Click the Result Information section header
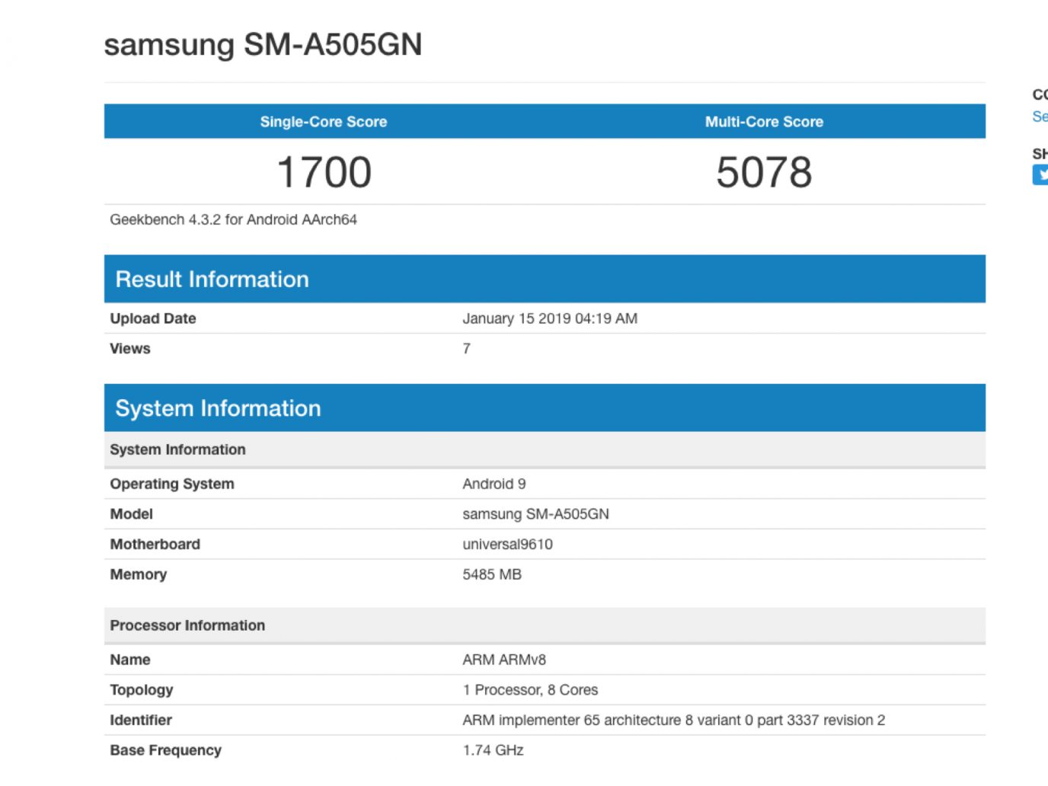Image resolution: width=1048 pixels, height=786 pixels. pos(212,280)
